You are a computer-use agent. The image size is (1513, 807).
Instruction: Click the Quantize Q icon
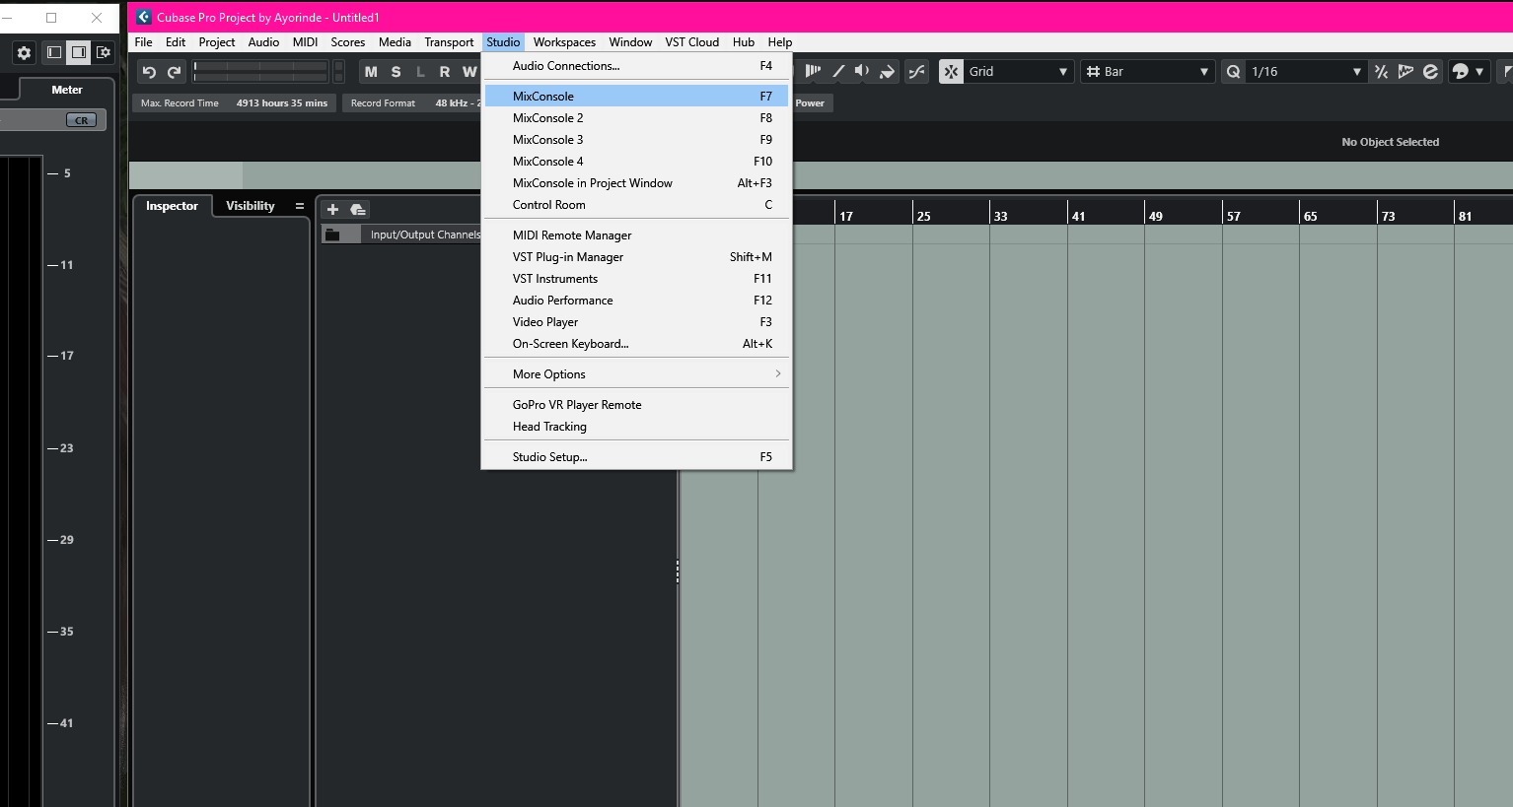(1233, 71)
